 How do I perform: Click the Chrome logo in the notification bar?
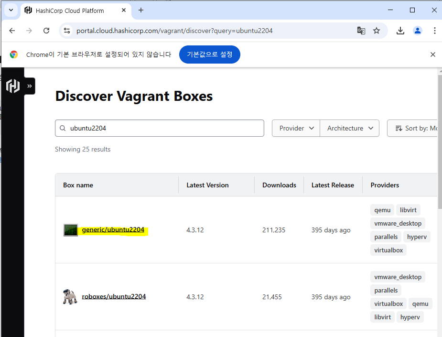[x=13, y=54]
